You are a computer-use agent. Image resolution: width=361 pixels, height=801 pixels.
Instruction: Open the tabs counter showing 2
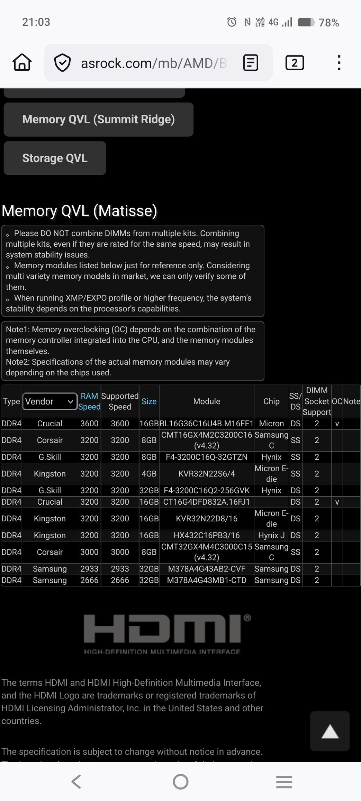click(x=295, y=63)
